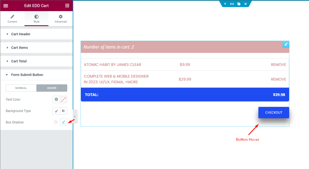Viewport: 309px width, 169px height.
Task: Click the TOTAL: label
Action: 92,95
